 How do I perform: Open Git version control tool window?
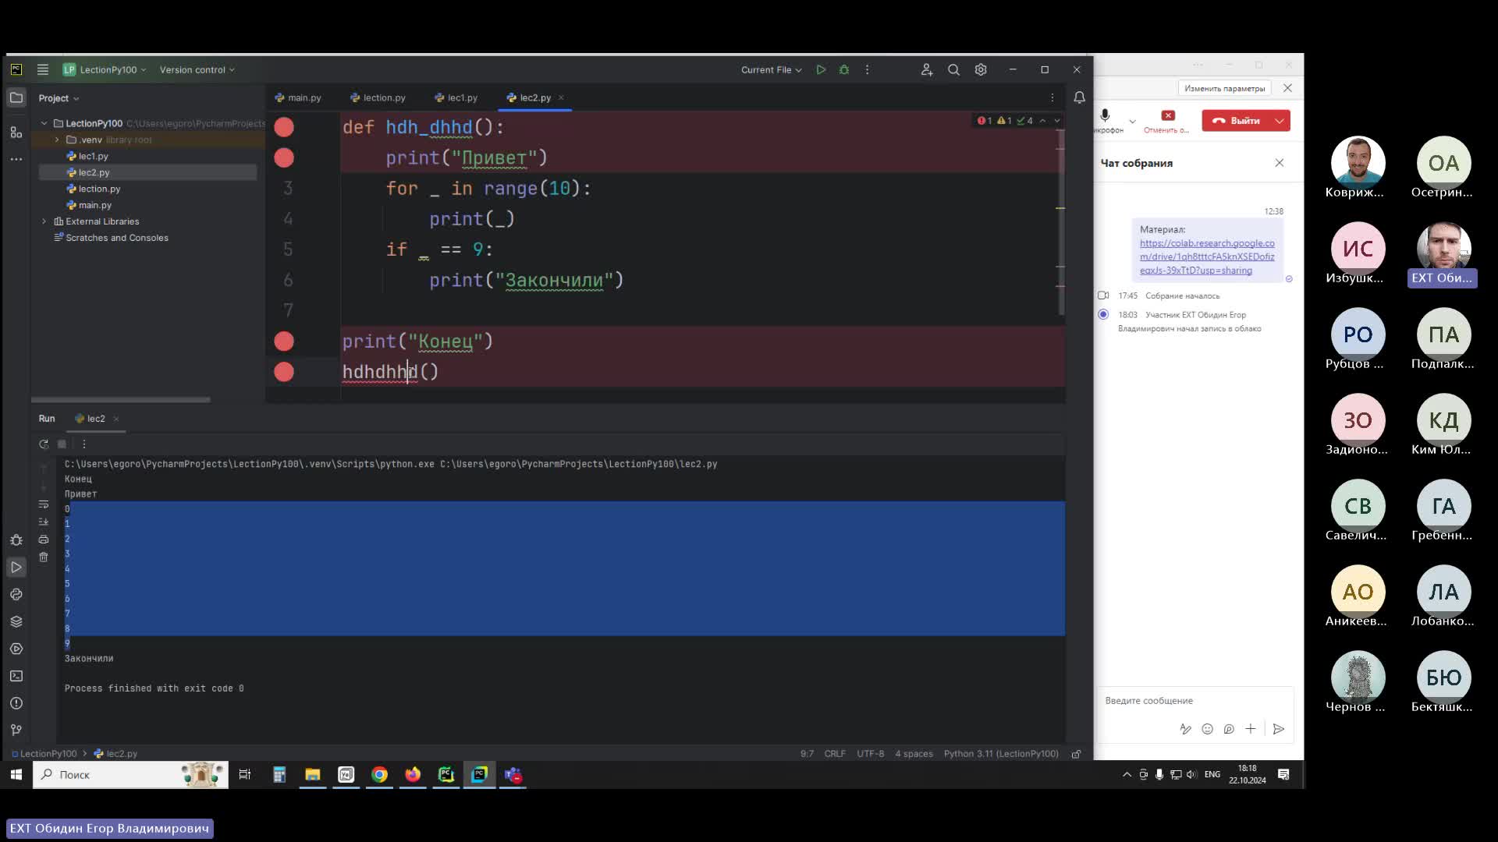point(16,730)
